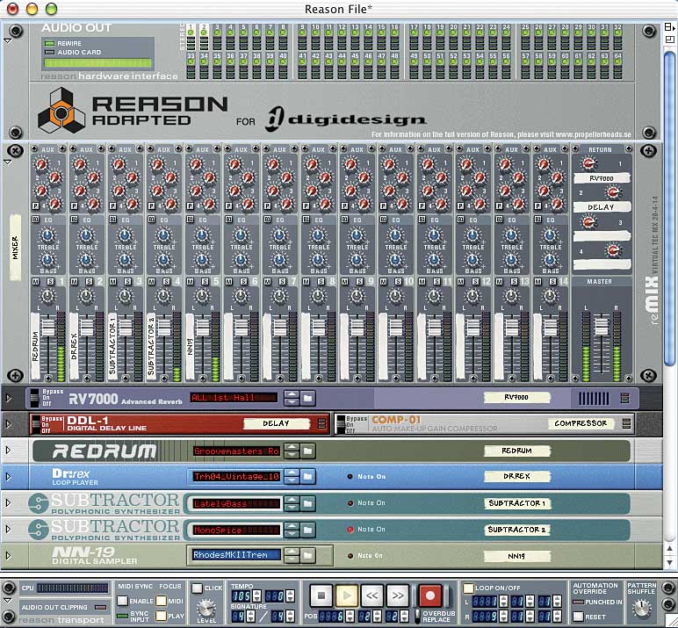Click DDL-1 bypass switch
678x628 pixels.
click(x=35, y=424)
